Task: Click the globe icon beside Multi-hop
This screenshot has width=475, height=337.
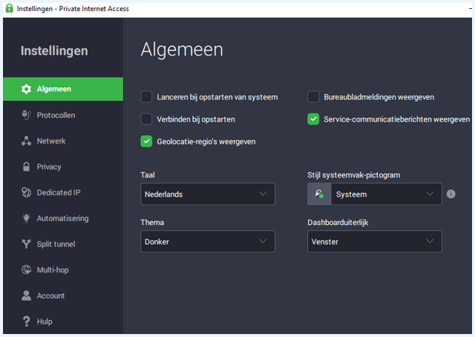Action: click(x=27, y=269)
